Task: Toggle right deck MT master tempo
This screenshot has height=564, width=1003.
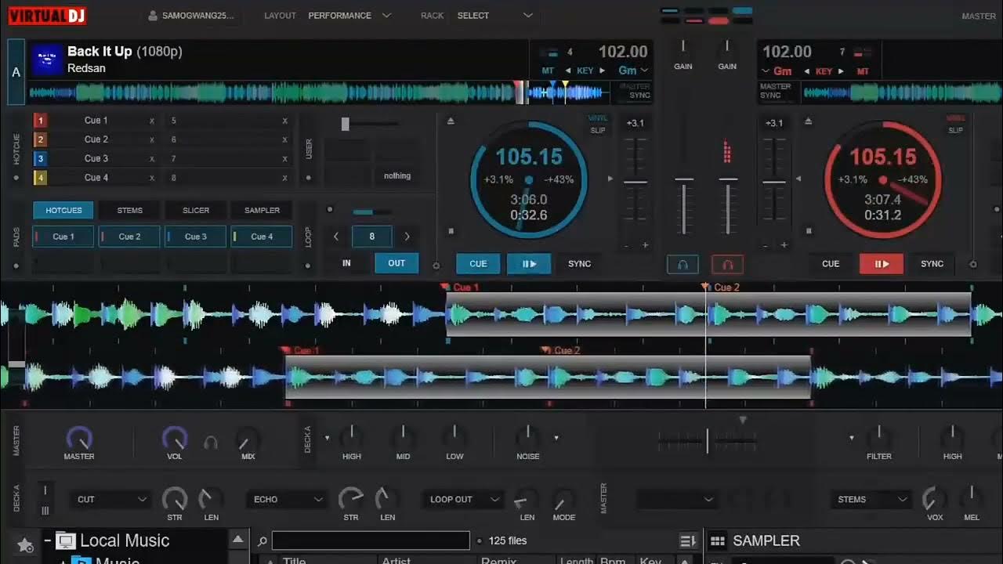Action: tap(862, 71)
